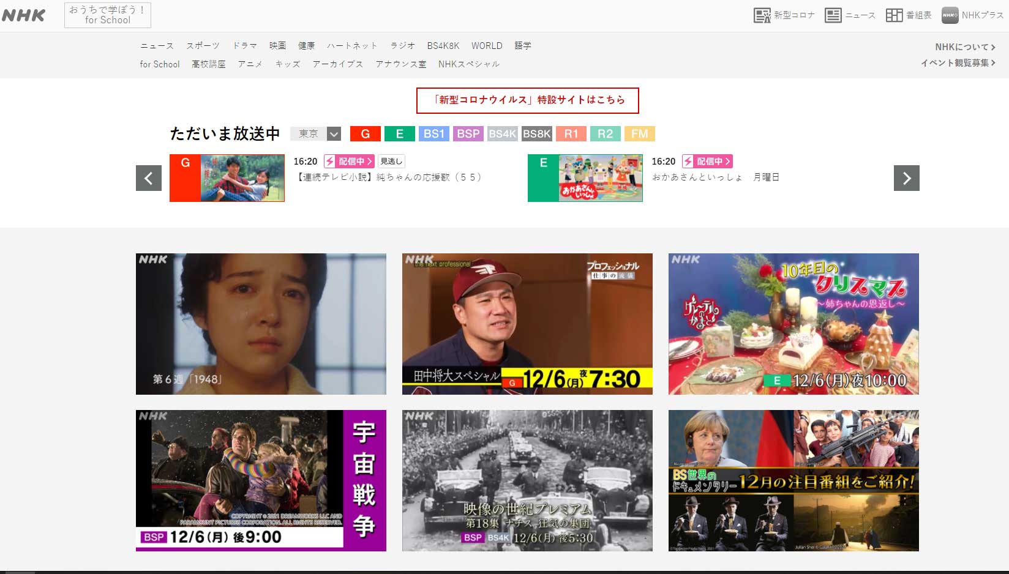This screenshot has width=1009, height=574.
Task: Select the FM radio channel button
Action: (x=640, y=134)
